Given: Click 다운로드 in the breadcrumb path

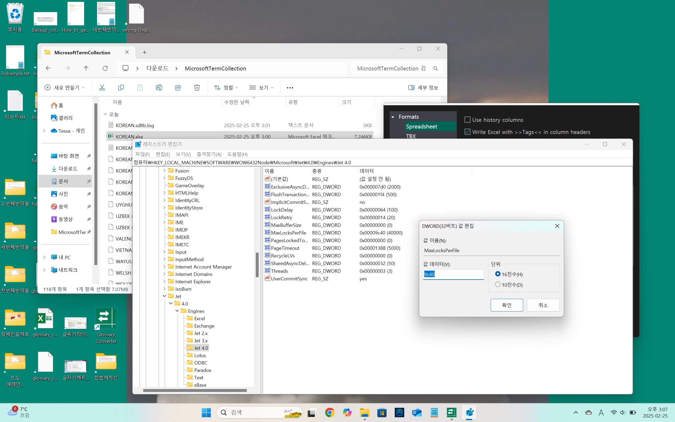Looking at the screenshot, I should click(x=157, y=68).
